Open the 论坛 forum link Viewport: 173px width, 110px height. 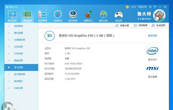[x=134, y=7]
